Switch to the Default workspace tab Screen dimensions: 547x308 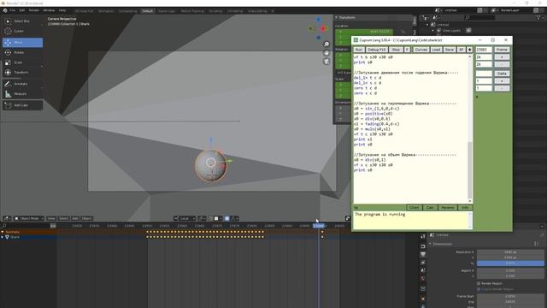click(x=147, y=11)
